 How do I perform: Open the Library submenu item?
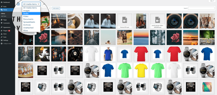(x=3, y=14)
